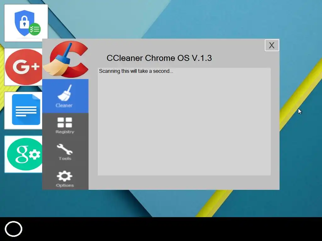Click the 'Scanning this will take a second...' text

click(x=136, y=71)
